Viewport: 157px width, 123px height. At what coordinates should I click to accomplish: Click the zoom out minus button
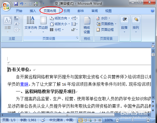117,120
